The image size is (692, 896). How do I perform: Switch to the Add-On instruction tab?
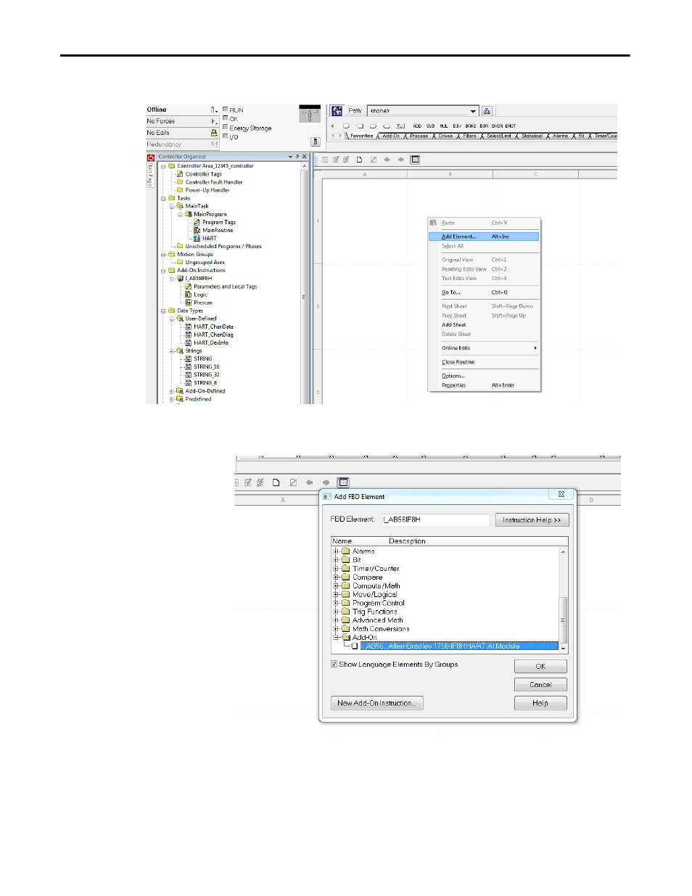(391, 136)
